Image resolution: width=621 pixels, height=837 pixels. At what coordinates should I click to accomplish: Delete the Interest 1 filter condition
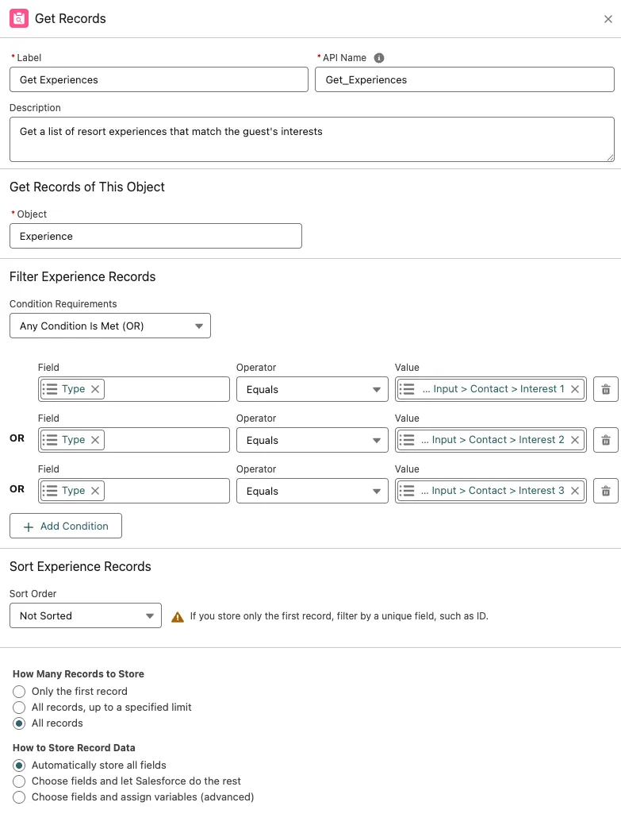pyautogui.click(x=605, y=389)
